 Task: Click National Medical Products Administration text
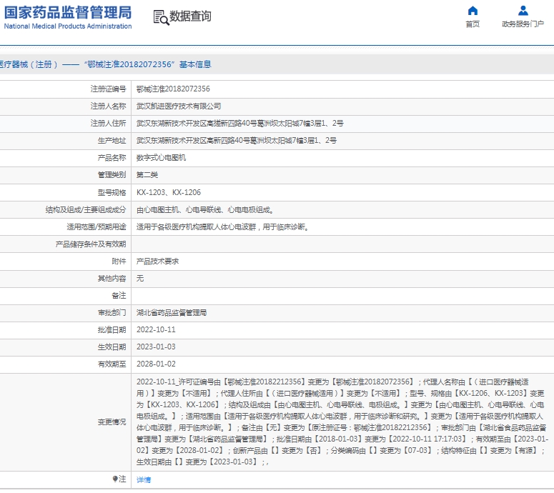click(68, 26)
